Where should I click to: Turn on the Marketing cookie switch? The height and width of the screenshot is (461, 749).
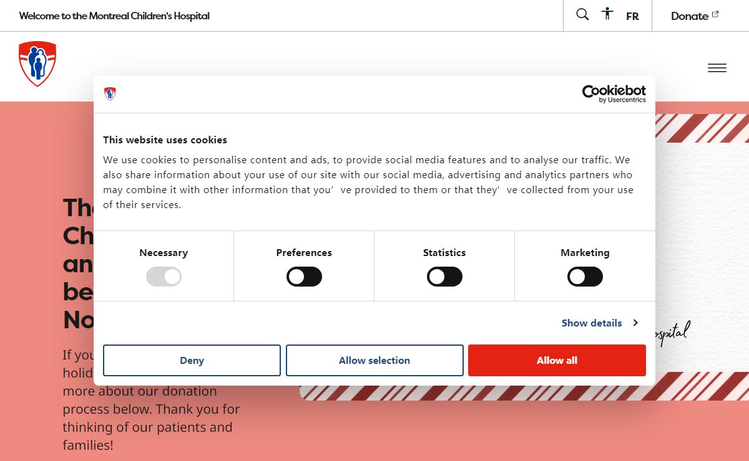click(x=585, y=277)
